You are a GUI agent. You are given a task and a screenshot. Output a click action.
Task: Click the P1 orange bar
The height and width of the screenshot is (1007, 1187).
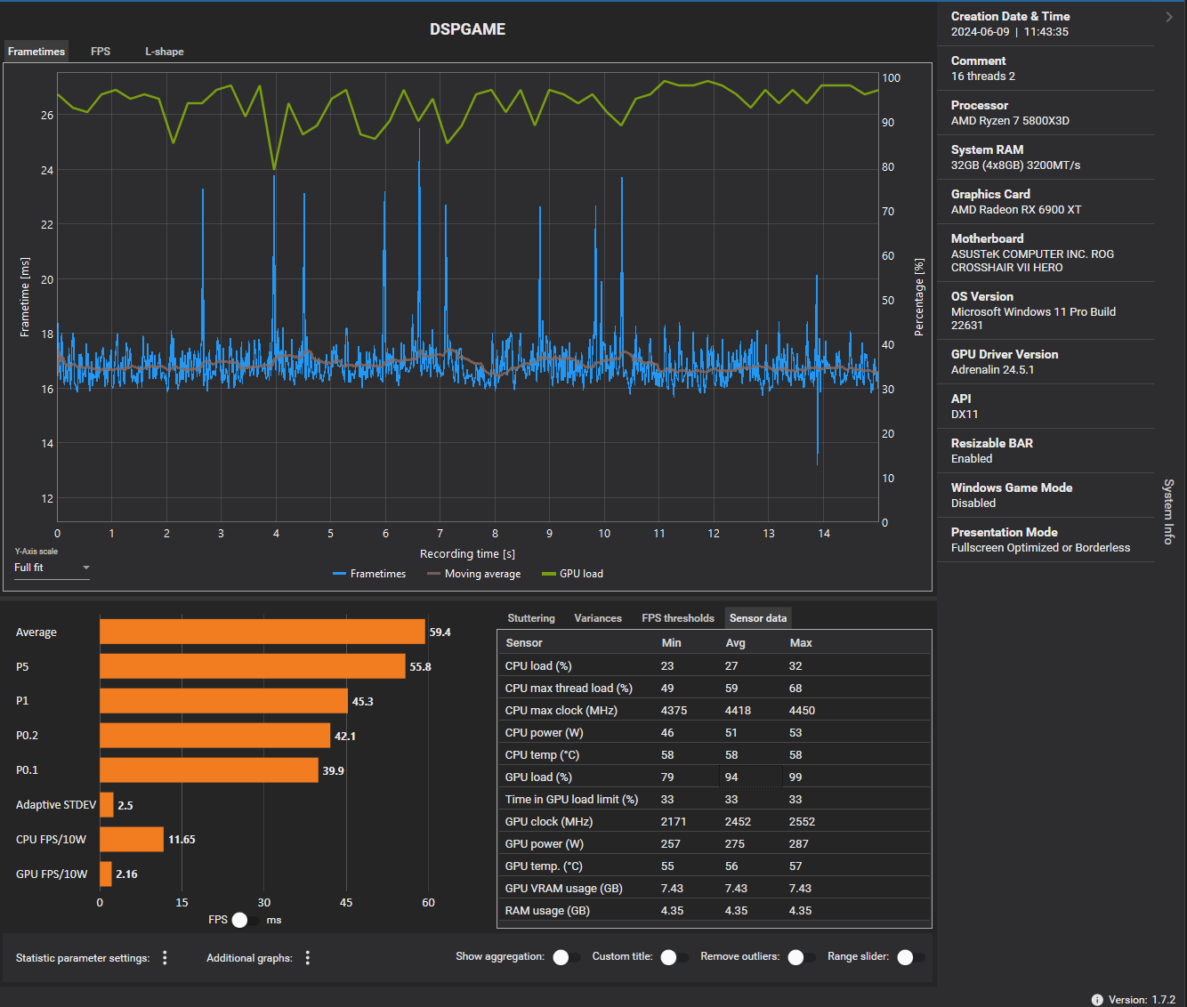[223, 701]
